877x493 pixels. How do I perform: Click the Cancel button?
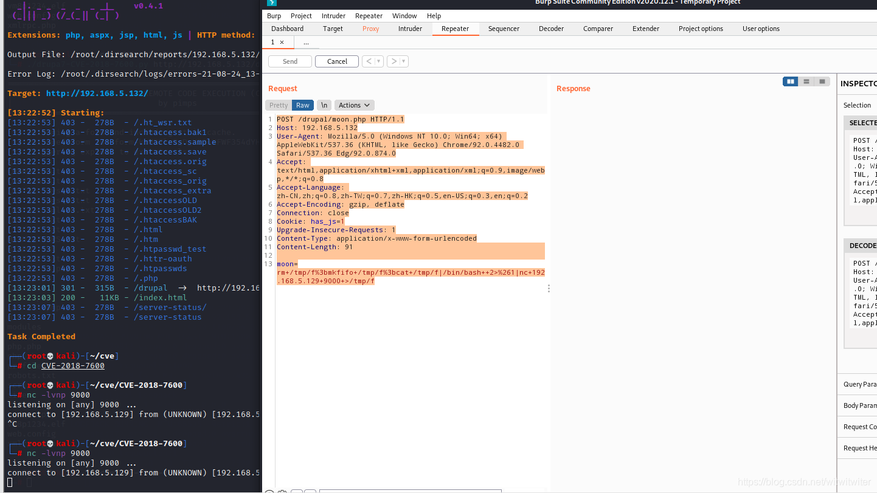[337, 61]
